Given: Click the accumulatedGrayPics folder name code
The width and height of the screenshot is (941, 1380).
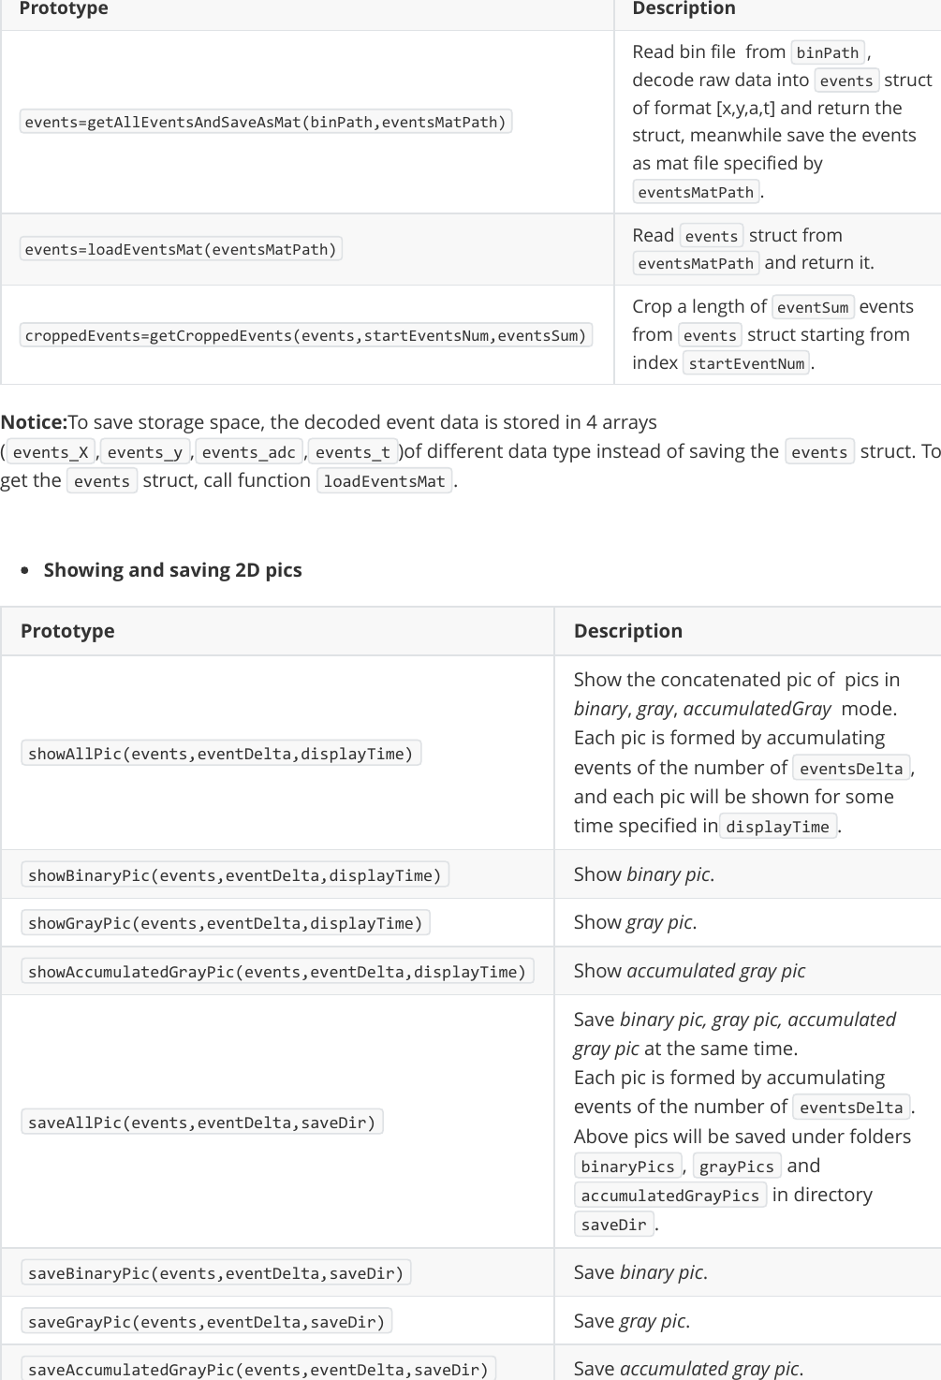Looking at the screenshot, I should 669,1196.
